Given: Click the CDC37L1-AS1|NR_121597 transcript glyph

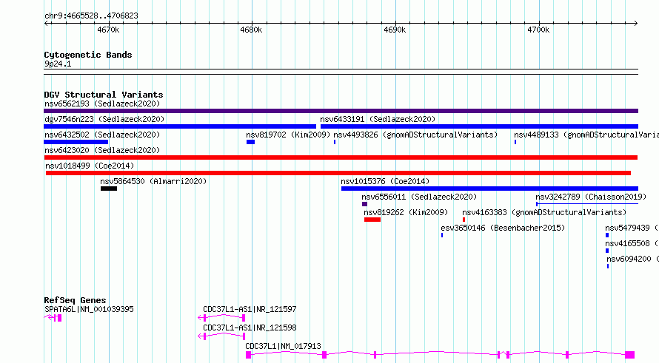Looking at the screenshot, I should point(221,318).
